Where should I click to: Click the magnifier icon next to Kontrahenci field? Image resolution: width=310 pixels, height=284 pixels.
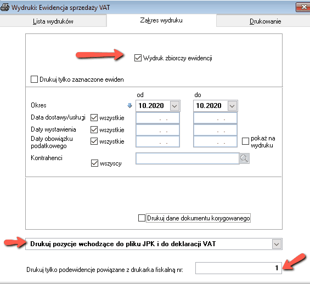[244, 158]
